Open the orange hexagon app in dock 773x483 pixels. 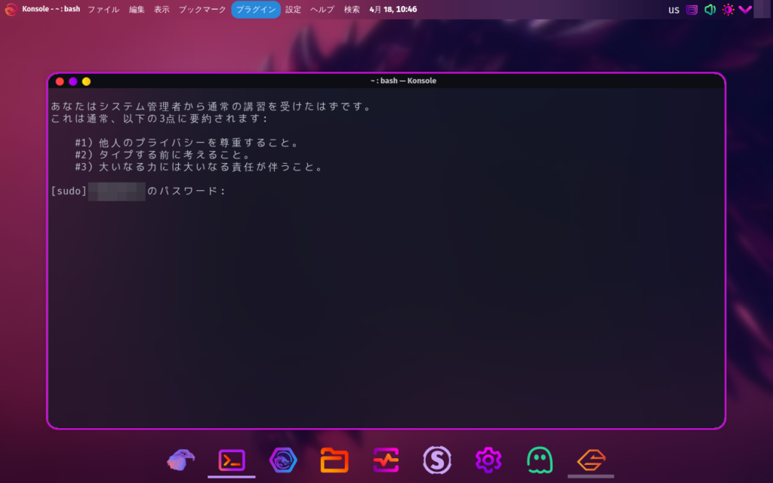point(590,459)
